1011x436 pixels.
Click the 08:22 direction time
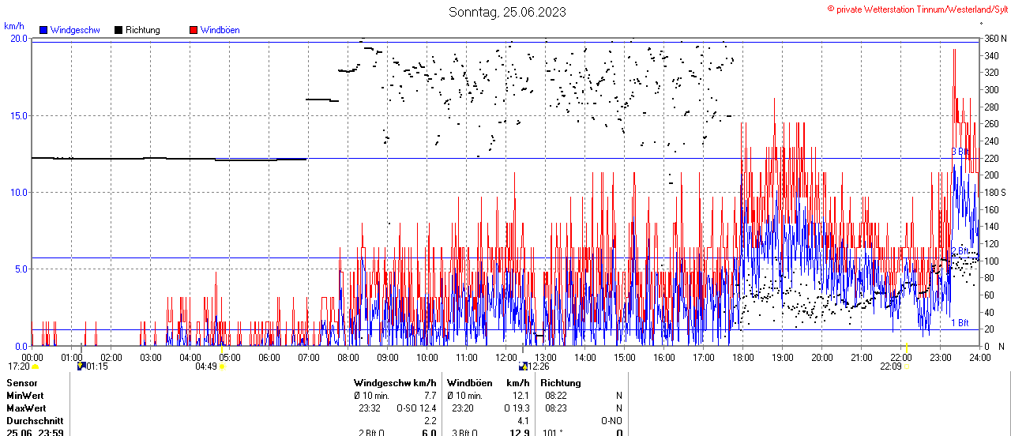click(x=556, y=396)
